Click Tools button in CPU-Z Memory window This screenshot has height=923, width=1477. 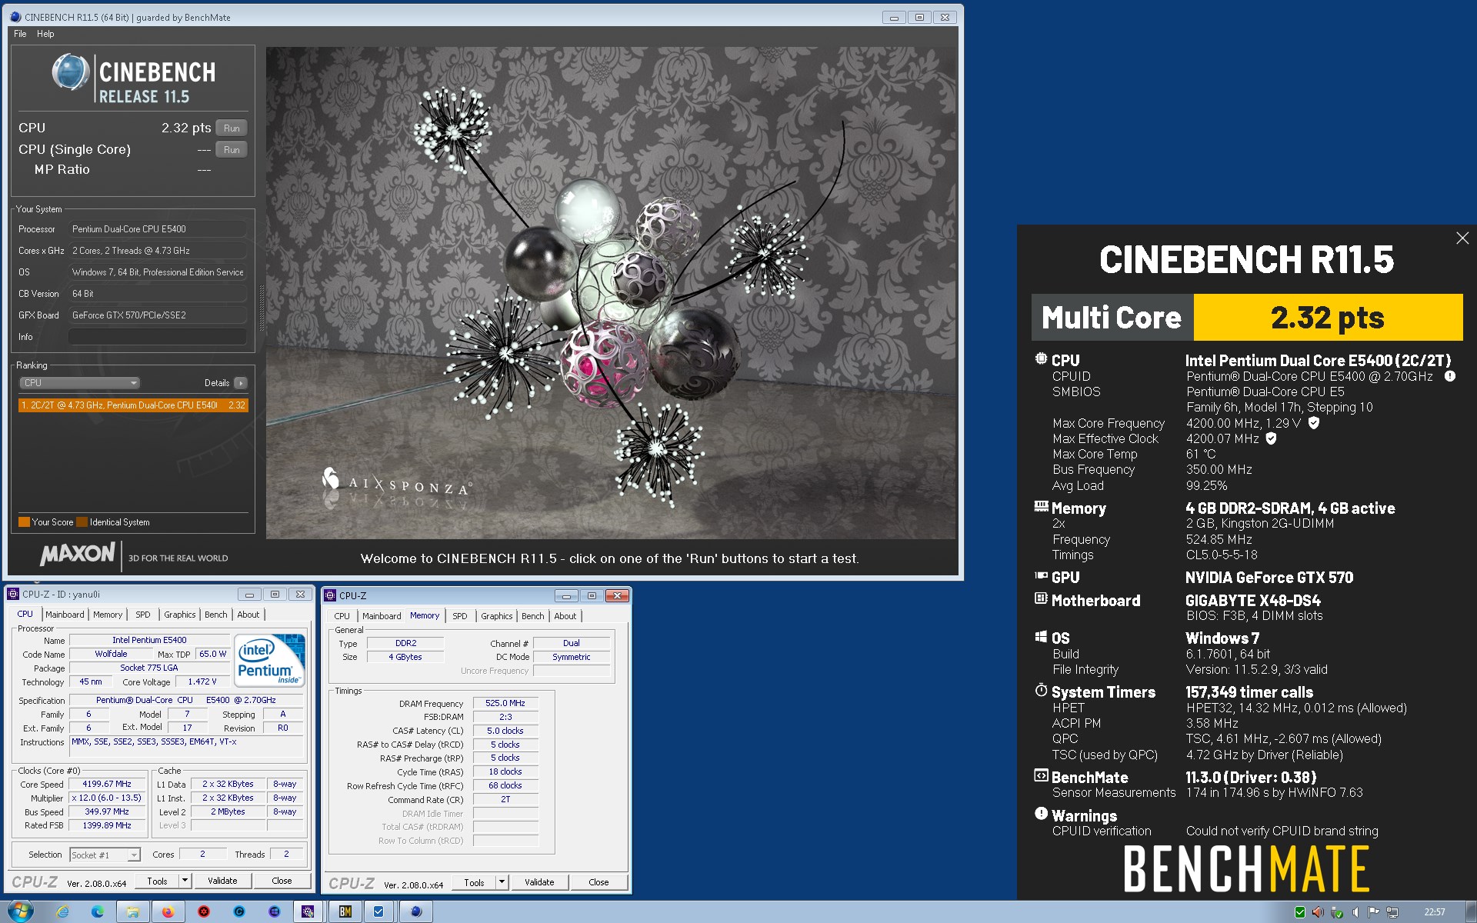[475, 882]
